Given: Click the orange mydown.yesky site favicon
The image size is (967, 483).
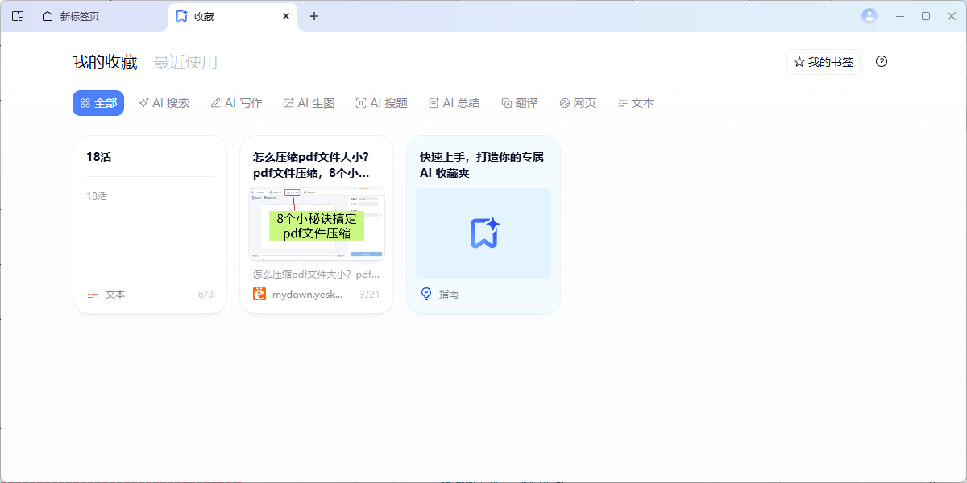Looking at the screenshot, I should click(259, 295).
